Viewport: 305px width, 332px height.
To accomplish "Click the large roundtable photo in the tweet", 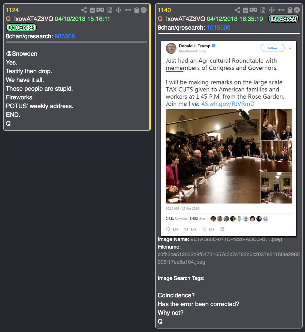I will 213,156.
